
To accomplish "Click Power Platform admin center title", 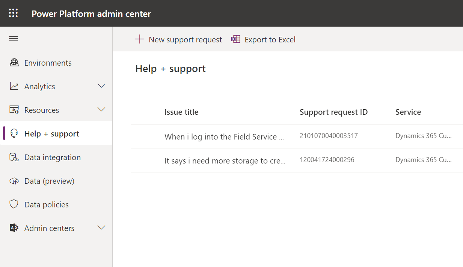I will pos(91,14).
